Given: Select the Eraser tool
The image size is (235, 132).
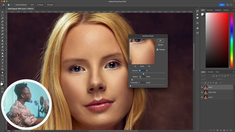Looking at the screenshot, I should pyautogui.click(x=3, y=47).
